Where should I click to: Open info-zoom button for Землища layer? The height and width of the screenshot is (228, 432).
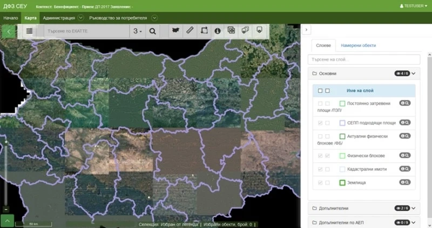[x=404, y=182]
